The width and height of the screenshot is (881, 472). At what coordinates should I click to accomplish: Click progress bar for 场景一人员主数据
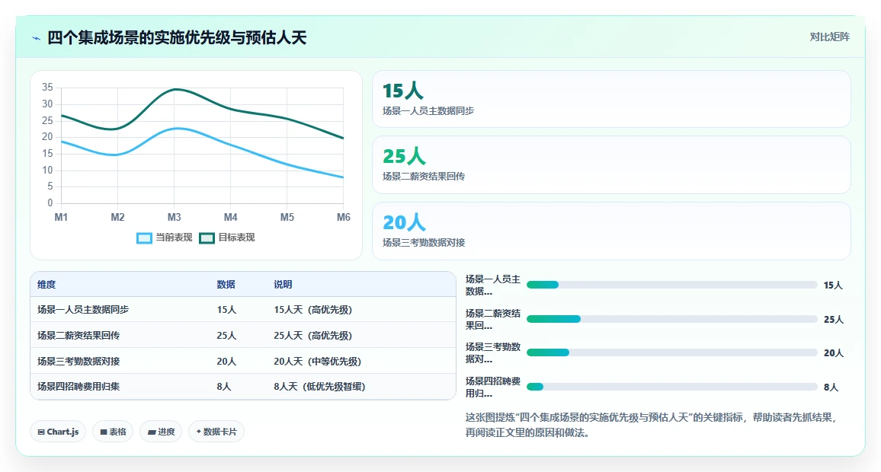(671, 285)
